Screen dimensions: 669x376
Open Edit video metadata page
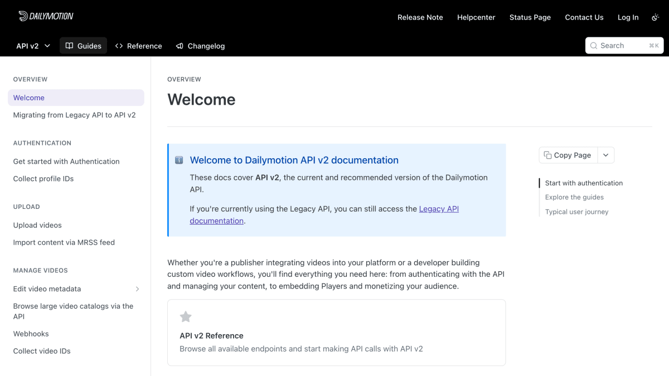47,289
